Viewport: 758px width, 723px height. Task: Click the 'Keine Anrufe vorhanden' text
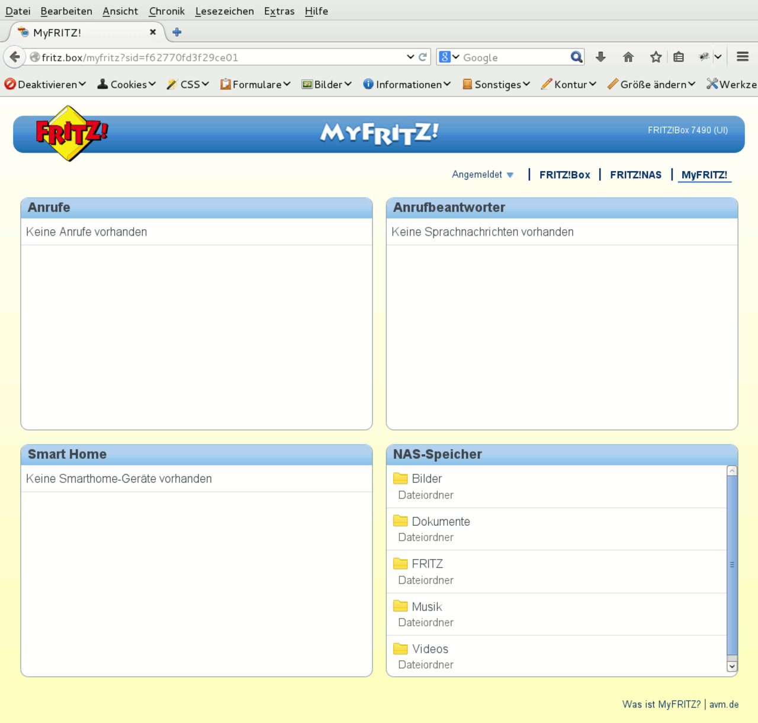[x=86, y=232]
